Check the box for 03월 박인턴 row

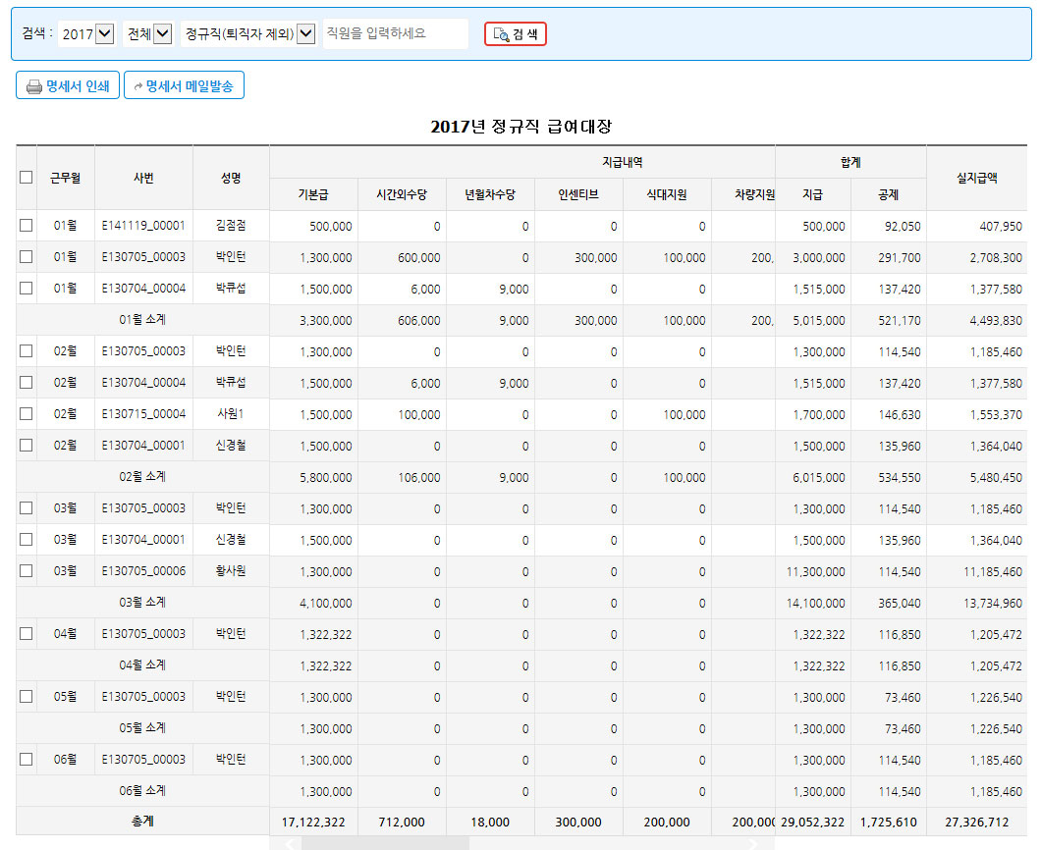point(26,508)
